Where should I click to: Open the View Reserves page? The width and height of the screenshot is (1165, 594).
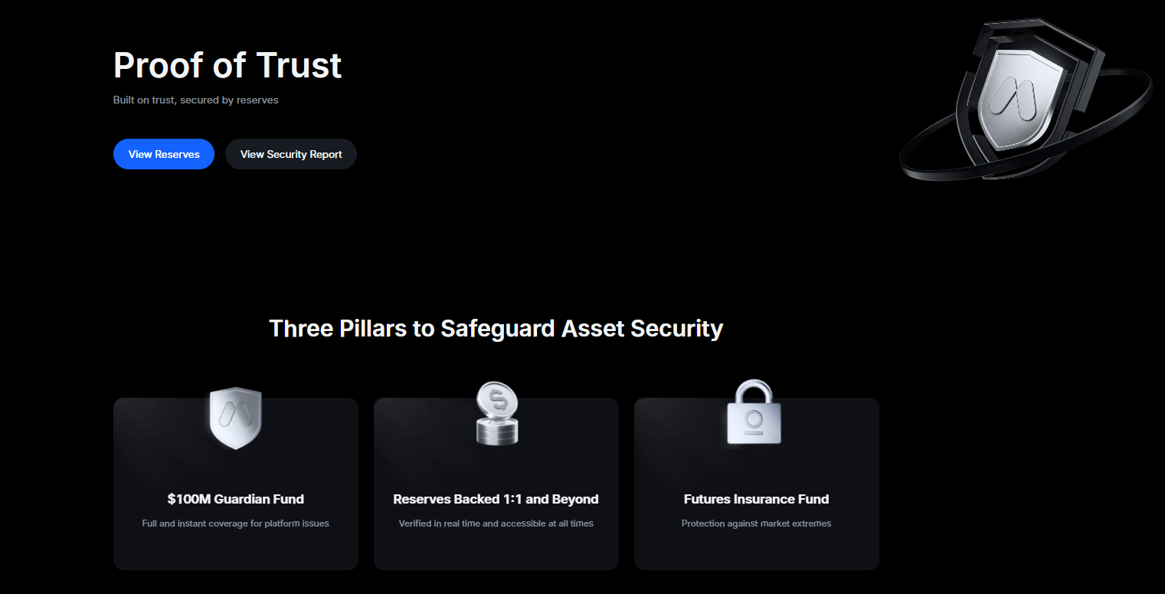tap(163, 154)
